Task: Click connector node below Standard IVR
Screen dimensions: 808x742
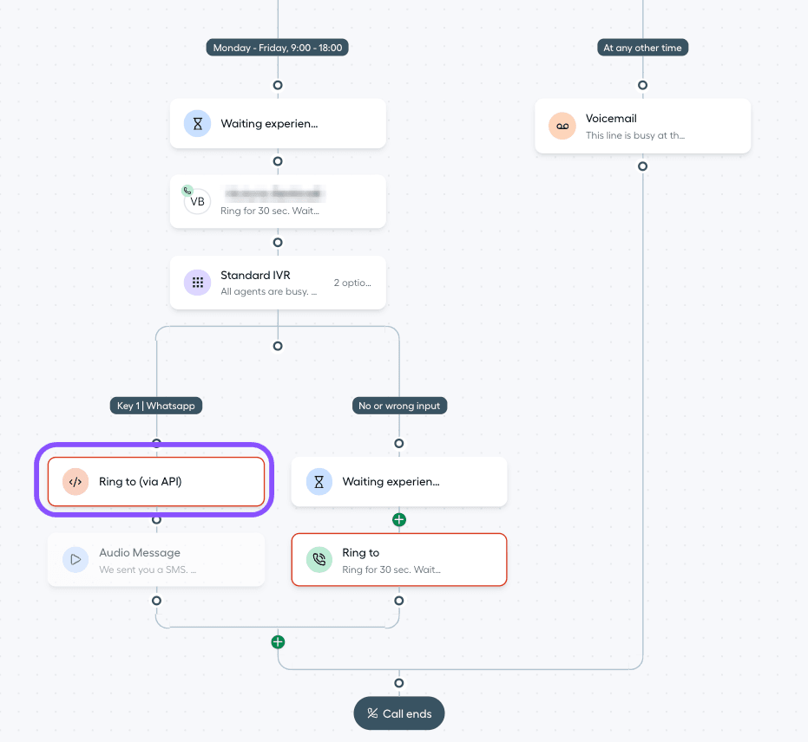Action: (278, 346)
